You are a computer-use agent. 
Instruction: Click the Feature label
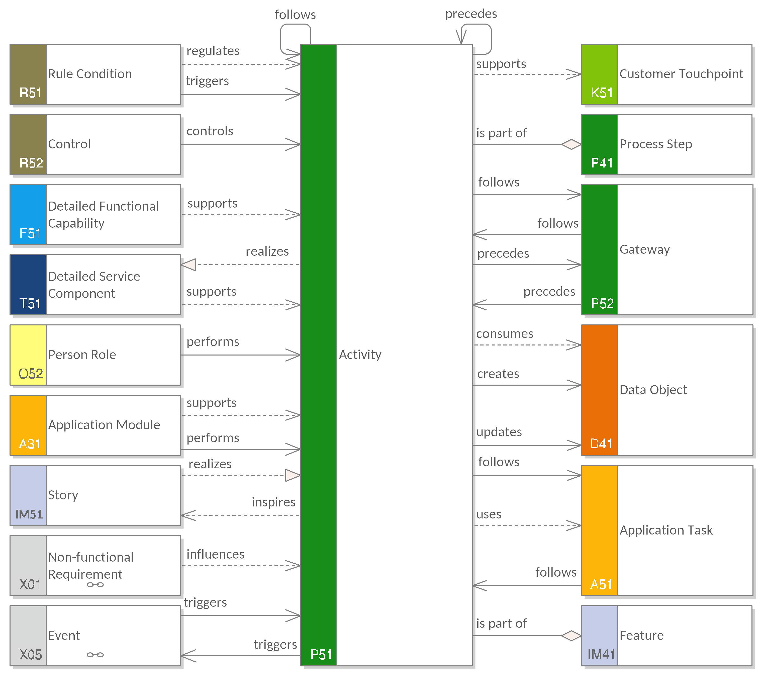tap(641, 635)
